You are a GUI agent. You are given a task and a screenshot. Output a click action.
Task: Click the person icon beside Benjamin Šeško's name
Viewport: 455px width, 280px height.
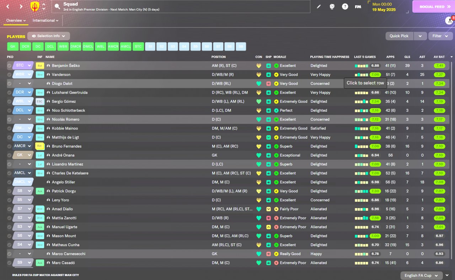point(48,66)
